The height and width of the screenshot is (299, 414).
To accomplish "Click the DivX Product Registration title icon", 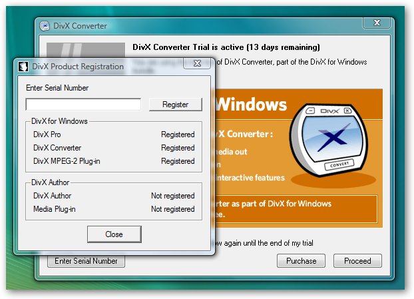I will tap(23, 67).
